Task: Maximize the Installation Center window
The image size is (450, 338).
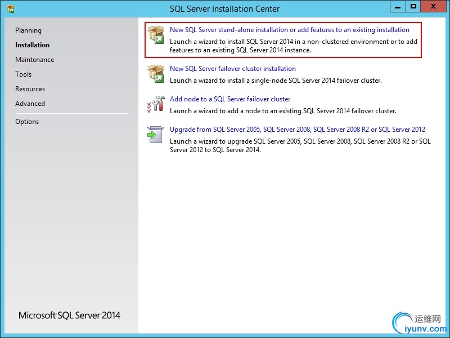Action: pos(413,7)
